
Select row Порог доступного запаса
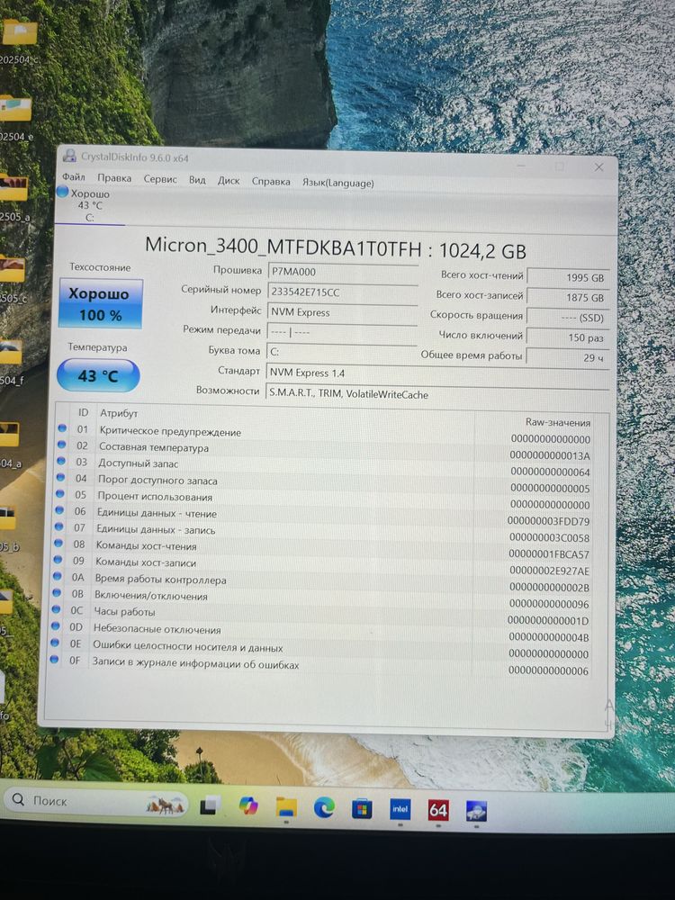(324, 484)
